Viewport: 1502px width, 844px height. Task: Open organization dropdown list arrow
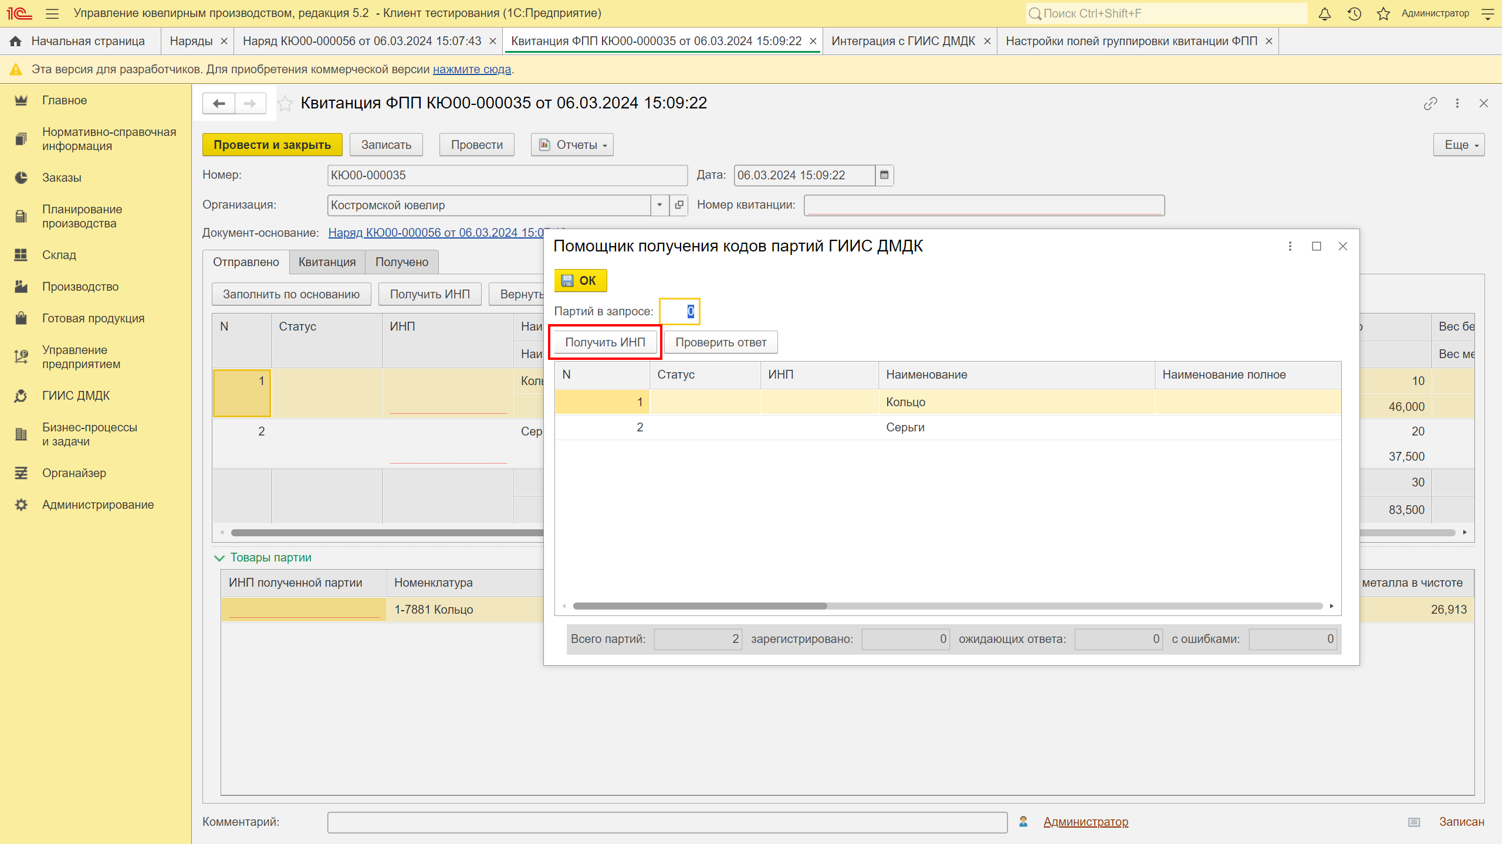pyautogui.click(x=659, y=205)
